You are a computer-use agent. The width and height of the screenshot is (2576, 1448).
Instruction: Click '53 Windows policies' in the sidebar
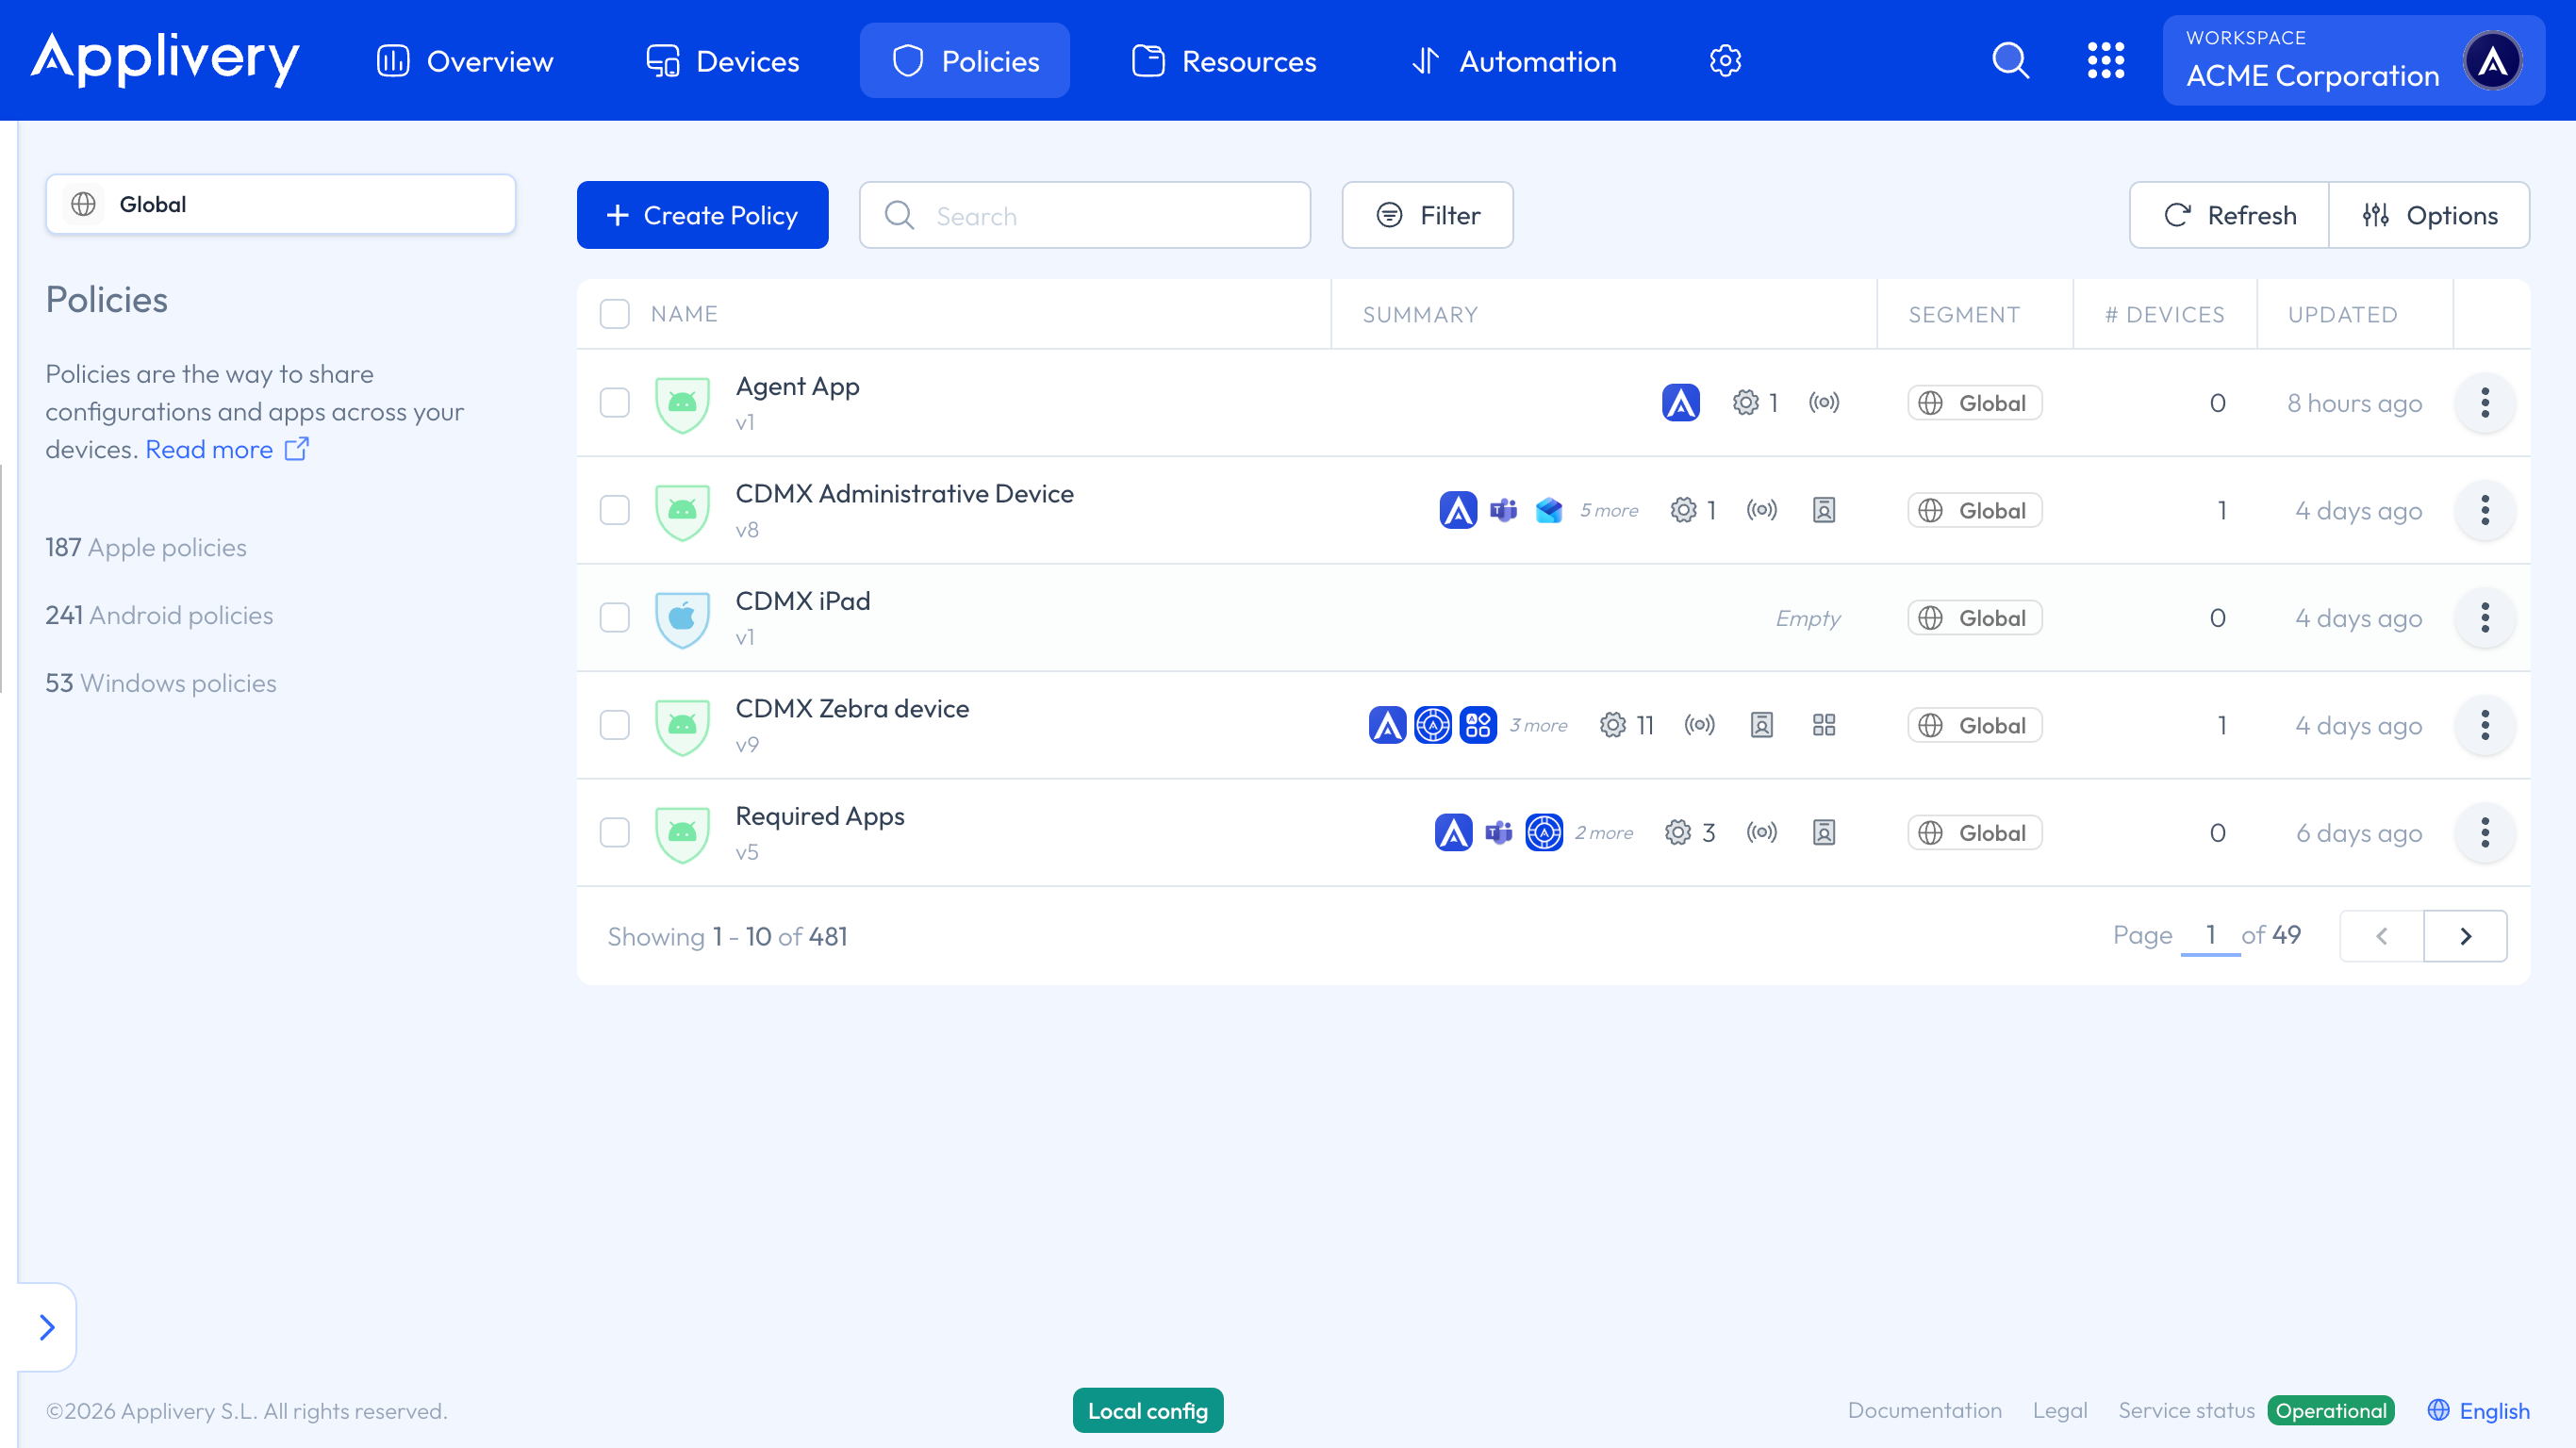(161, 683)
